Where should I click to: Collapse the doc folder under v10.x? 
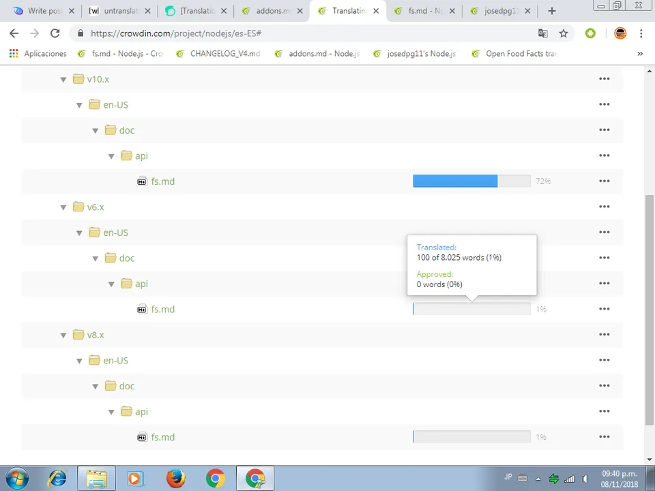click(x=96, y=131)
